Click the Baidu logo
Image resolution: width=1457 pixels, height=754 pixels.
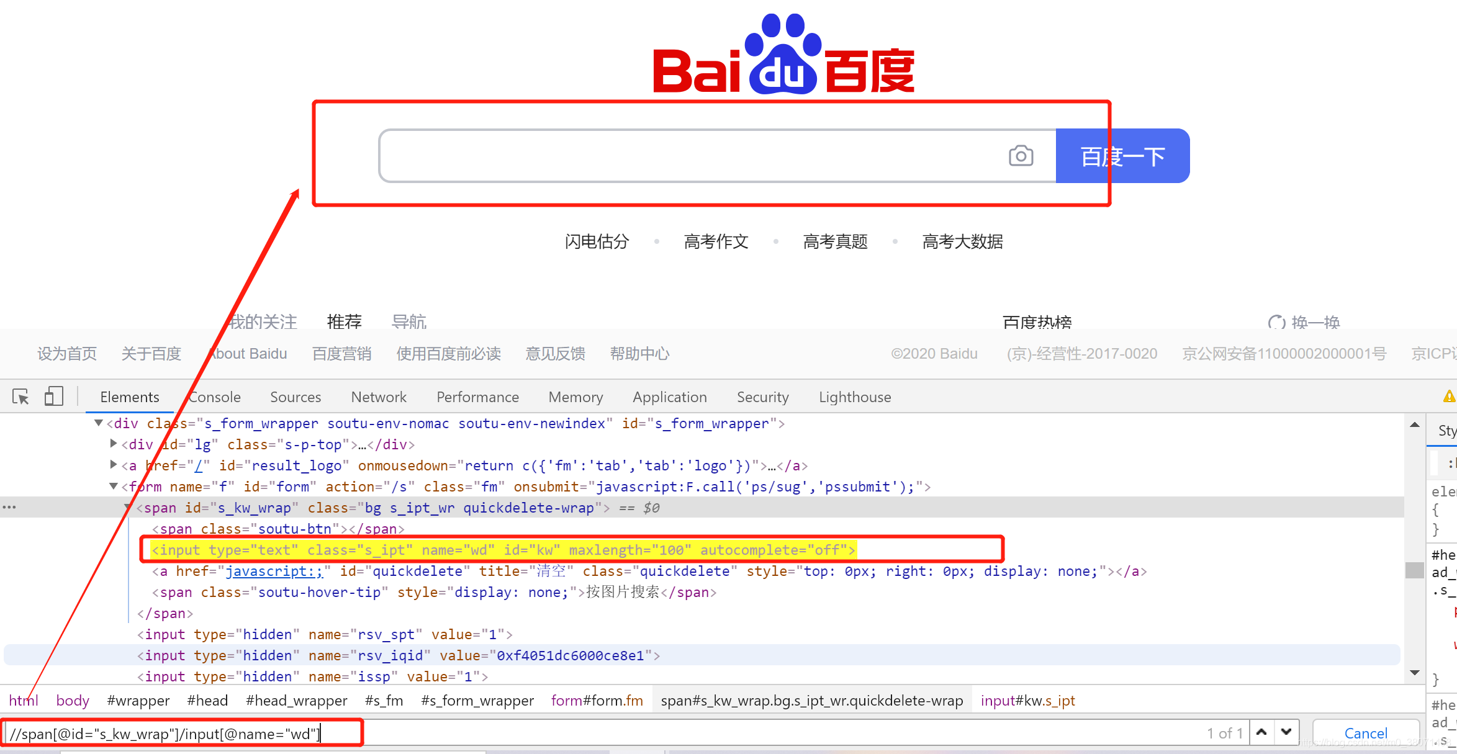tap(783, 54)
